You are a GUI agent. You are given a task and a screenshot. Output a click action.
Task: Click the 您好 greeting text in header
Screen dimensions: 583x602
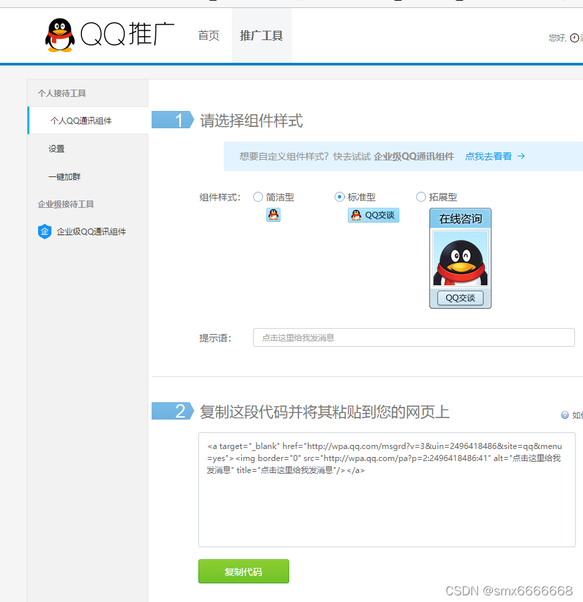point(557,37)
